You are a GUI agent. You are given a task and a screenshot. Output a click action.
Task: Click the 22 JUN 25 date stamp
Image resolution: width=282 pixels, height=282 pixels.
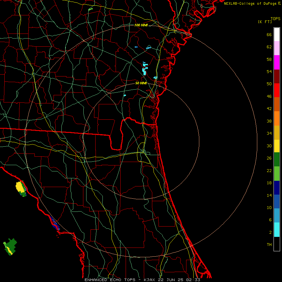coord(171,280)
